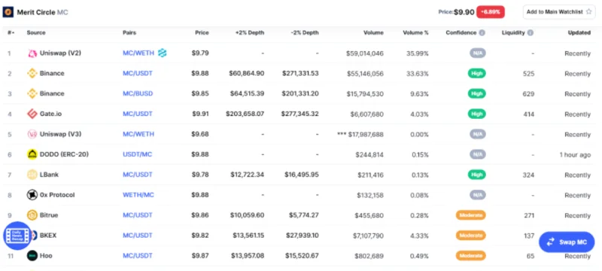This screenshot has width=602, height=271.
Task: Sort by the Updated column header
Action: 579,33
